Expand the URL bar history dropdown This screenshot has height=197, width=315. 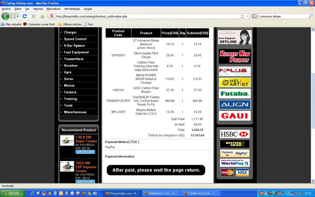click(x=247, y=16)
